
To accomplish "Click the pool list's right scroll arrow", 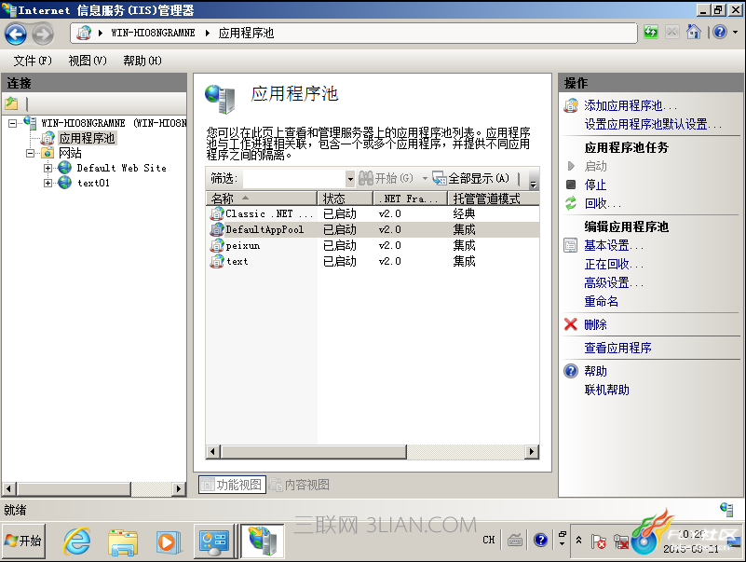I will (x=532, y=451).
